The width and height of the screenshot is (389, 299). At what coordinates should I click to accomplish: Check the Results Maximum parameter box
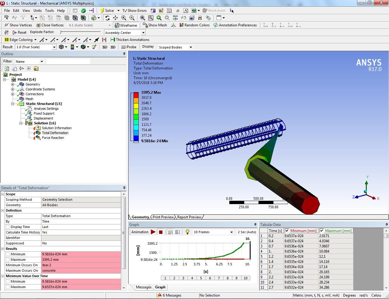click(8, 260)
